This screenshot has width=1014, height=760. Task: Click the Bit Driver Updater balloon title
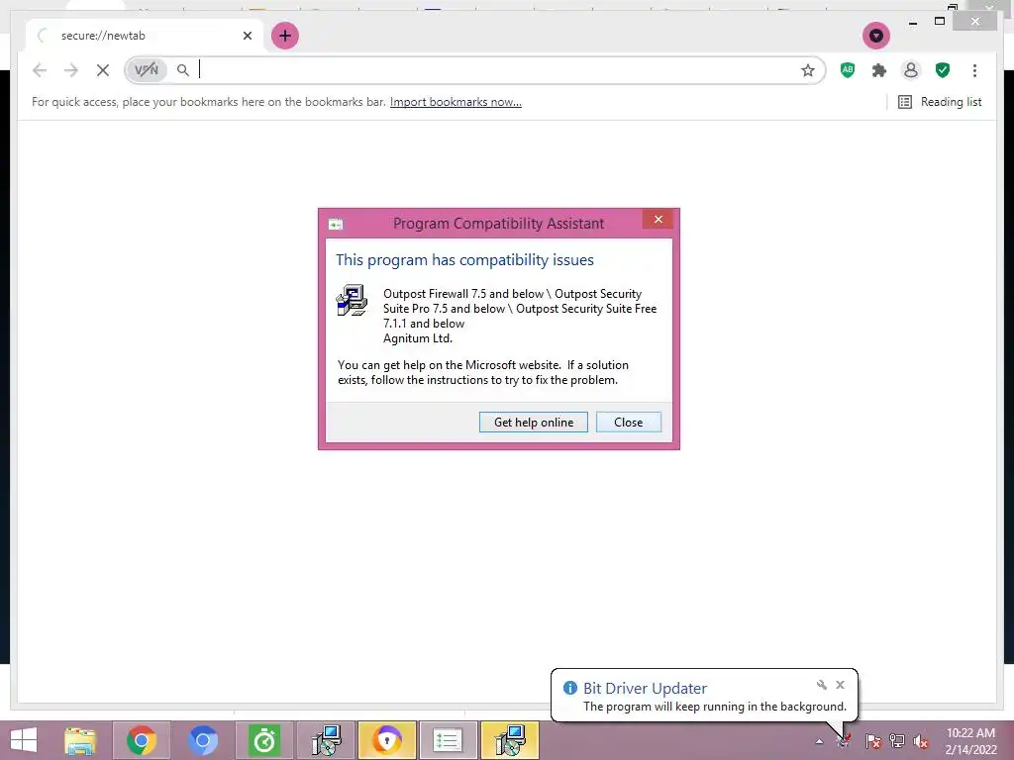pyautogui.click(x=645, y=689)
